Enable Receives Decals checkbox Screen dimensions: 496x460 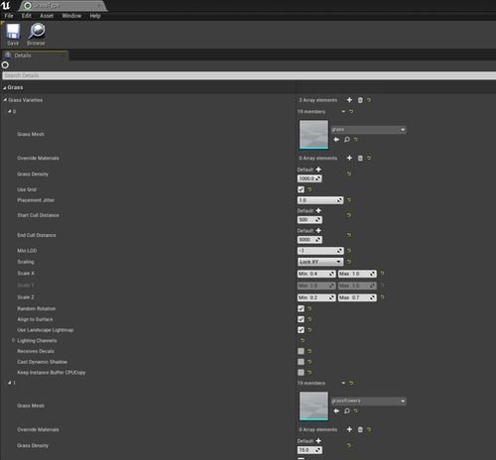(x=301, y=351)
